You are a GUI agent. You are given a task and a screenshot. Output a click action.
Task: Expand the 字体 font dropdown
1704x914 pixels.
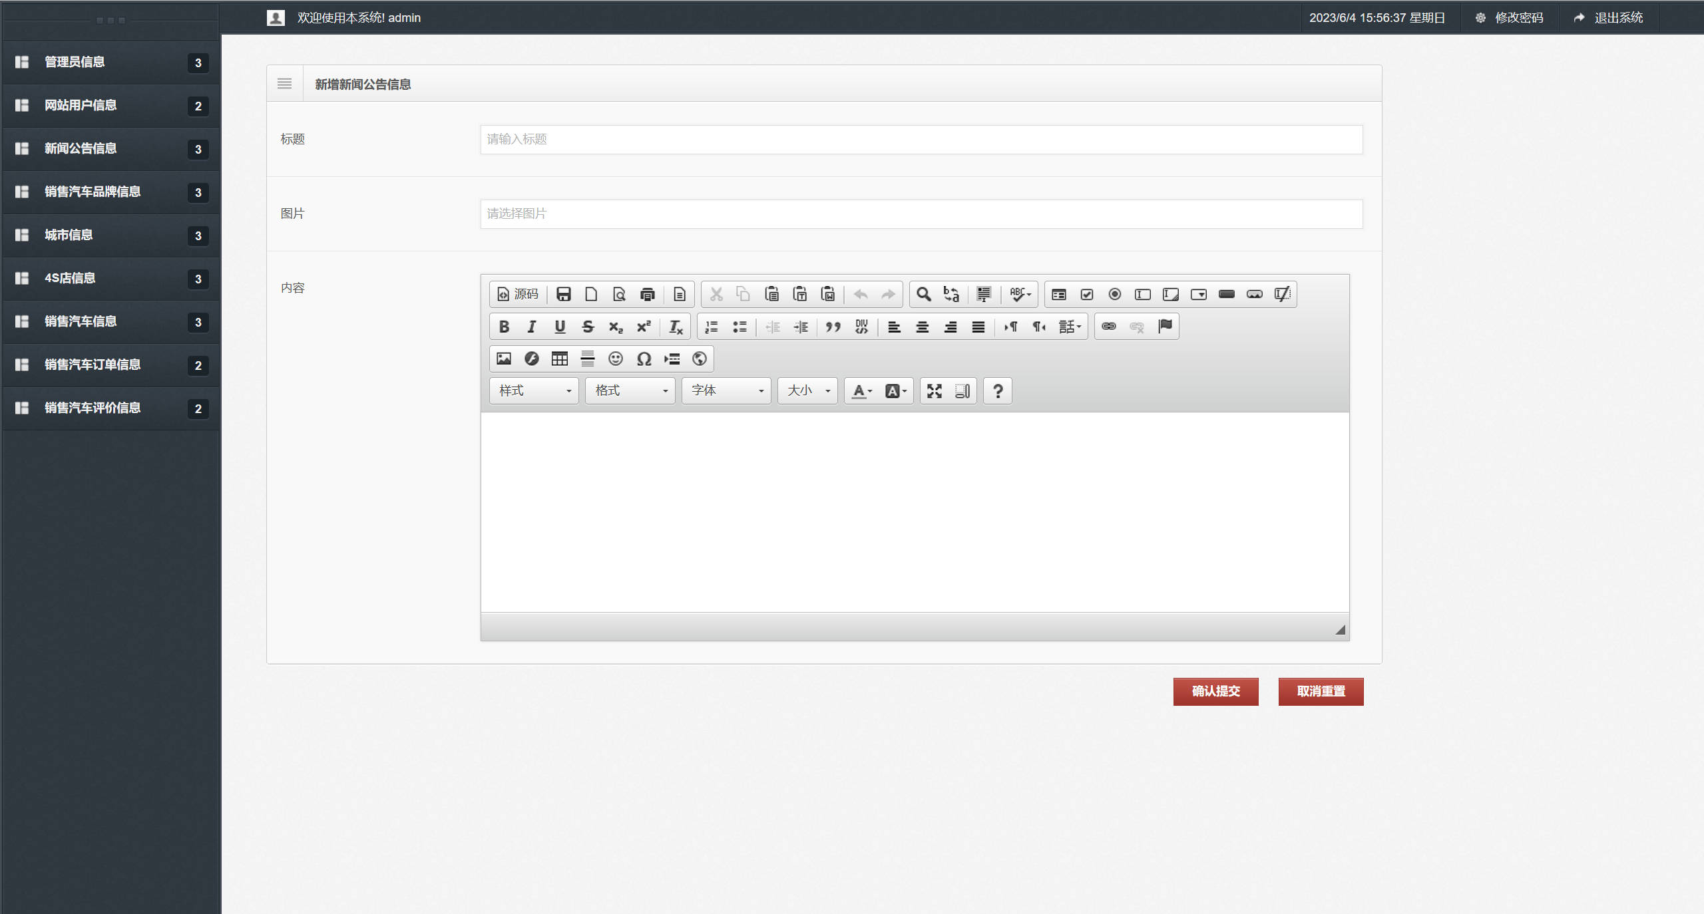[x=726, y=391]
